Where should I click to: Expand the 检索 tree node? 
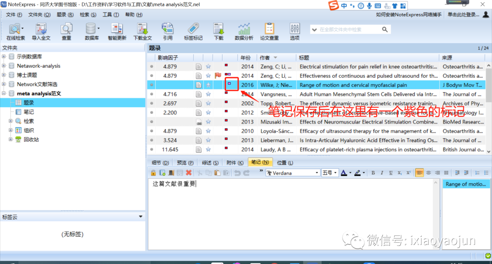coord(10,121)
